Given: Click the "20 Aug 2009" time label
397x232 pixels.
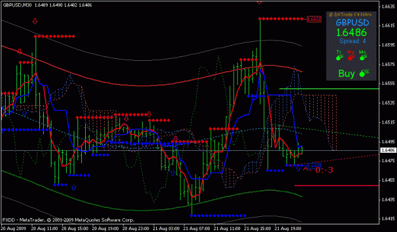Looking at the screenshot, I should pyautogui.click(x=13, y=228).
